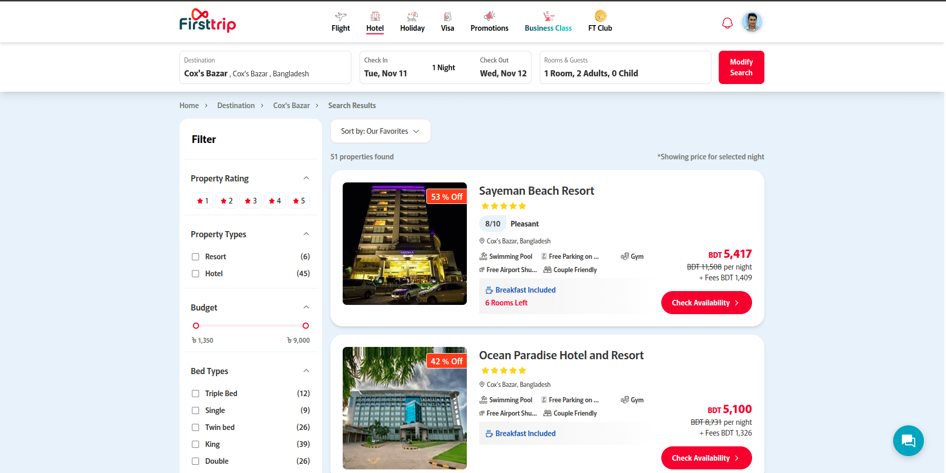Open the FT Club coin icon

pos(600,16)
